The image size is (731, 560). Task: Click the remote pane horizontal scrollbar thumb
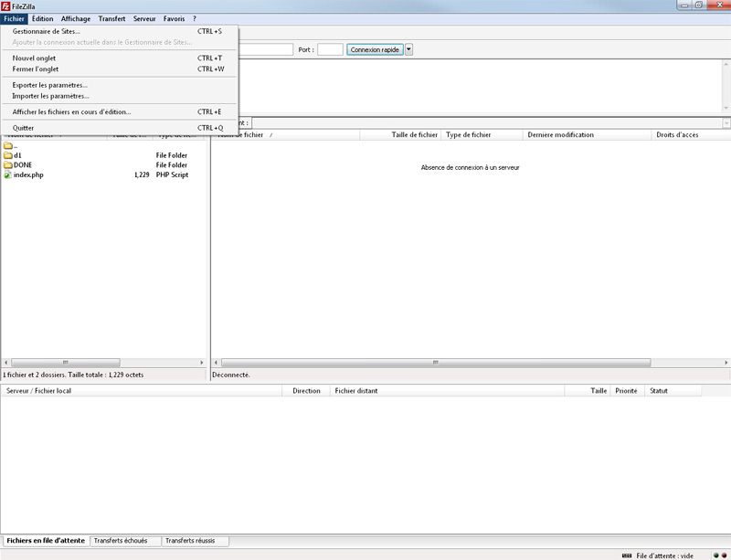436,363
